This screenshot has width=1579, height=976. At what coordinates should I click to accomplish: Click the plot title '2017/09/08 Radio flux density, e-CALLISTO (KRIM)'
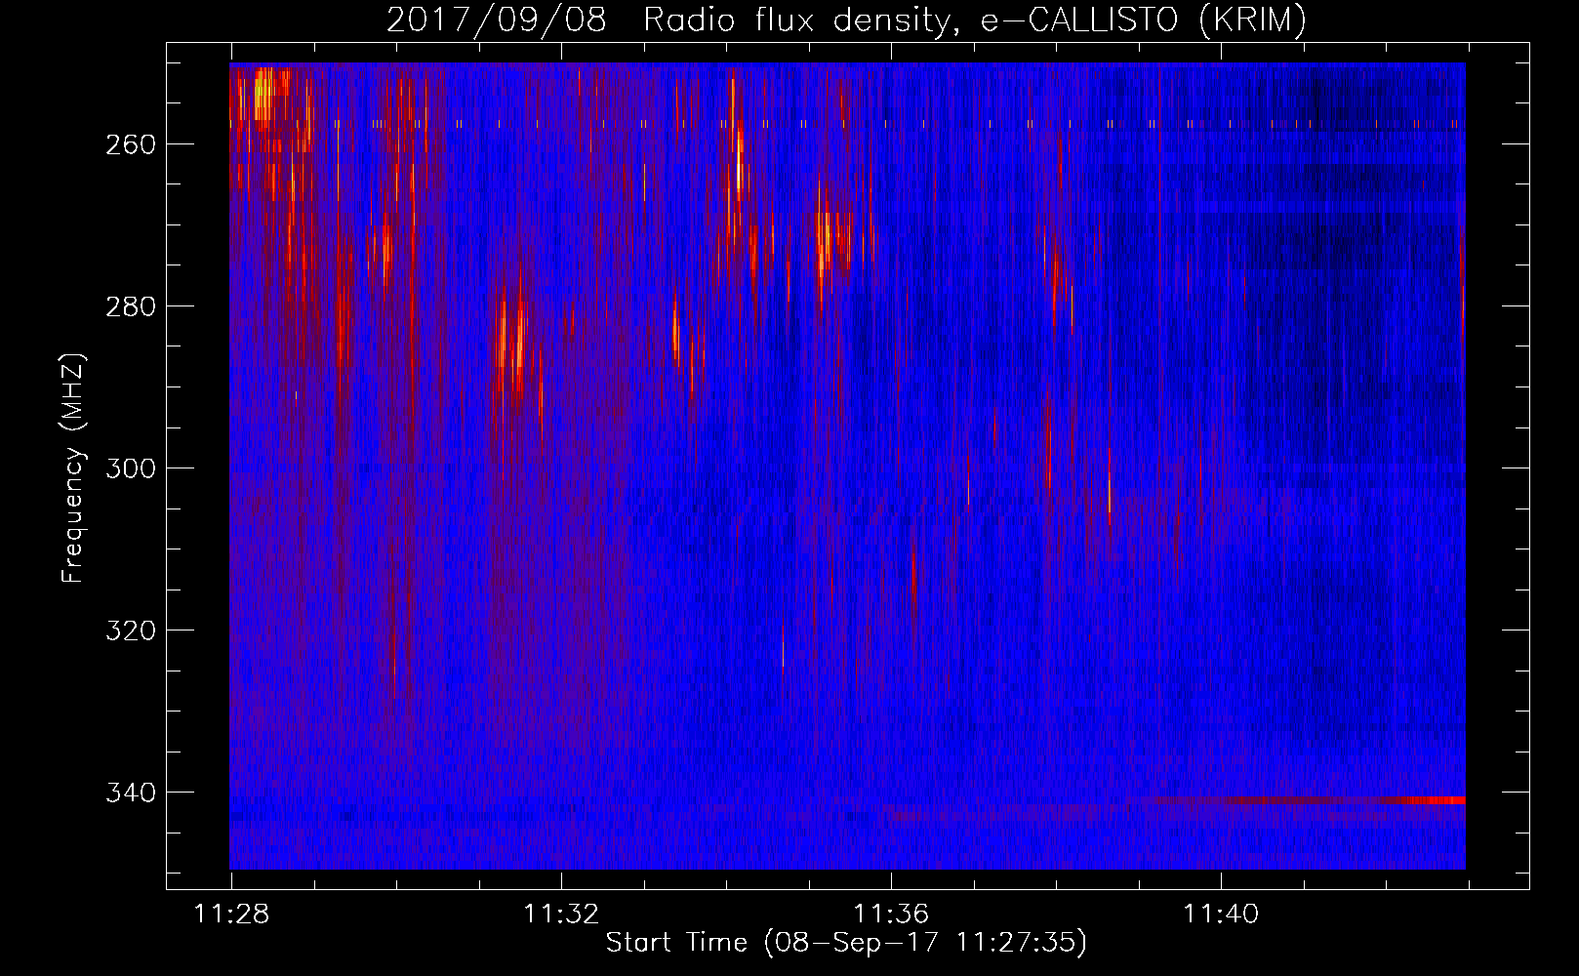(x=846, y=20)
